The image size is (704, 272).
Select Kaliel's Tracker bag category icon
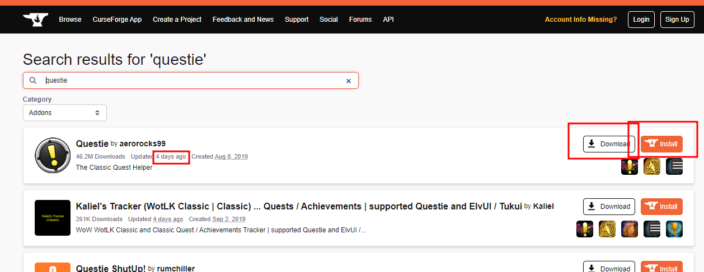pos(630,229)
